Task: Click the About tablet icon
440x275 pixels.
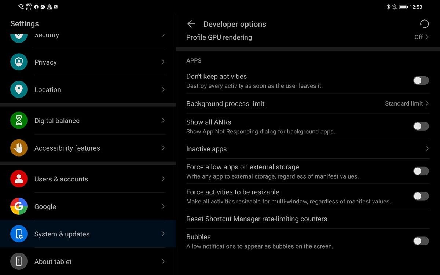Action: pos(19,261)
